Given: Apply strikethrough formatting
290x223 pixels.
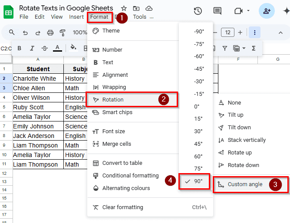Looking at the screenshot, I should (45, 48).
